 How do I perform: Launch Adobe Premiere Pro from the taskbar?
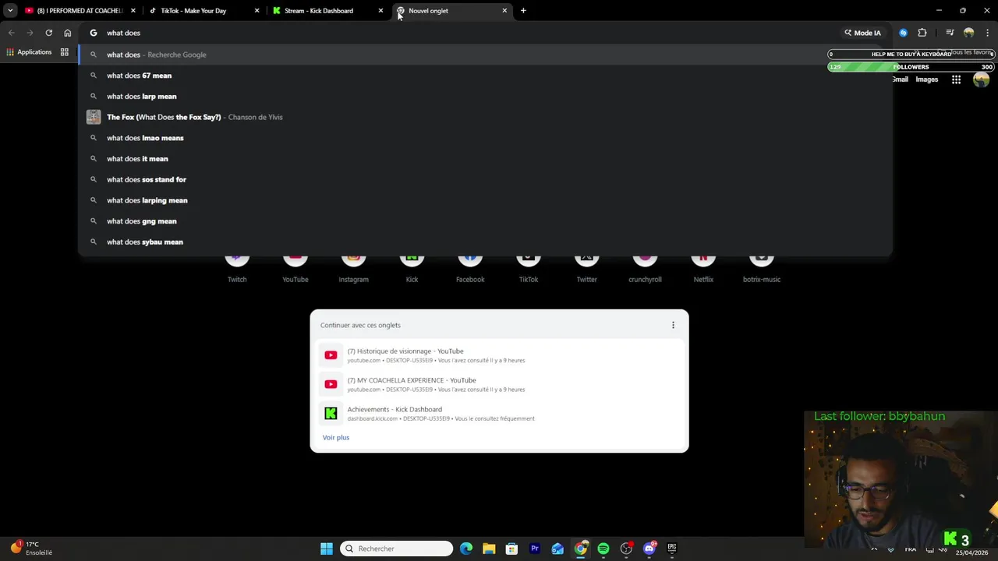(535, 549)
